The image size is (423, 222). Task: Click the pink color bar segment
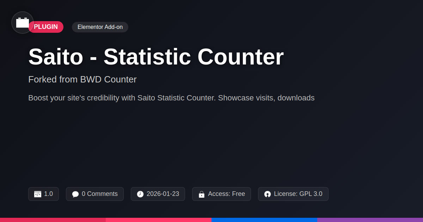pyautogui.click(x=159, y=220)
